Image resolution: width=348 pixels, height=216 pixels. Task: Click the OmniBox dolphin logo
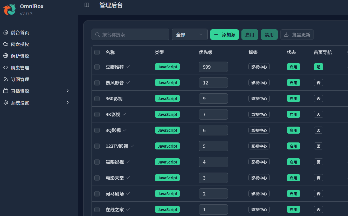tap(10, 10)
